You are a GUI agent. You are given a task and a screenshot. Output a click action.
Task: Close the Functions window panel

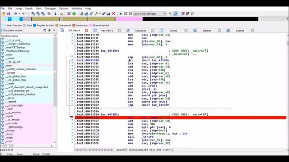[54, 31]
